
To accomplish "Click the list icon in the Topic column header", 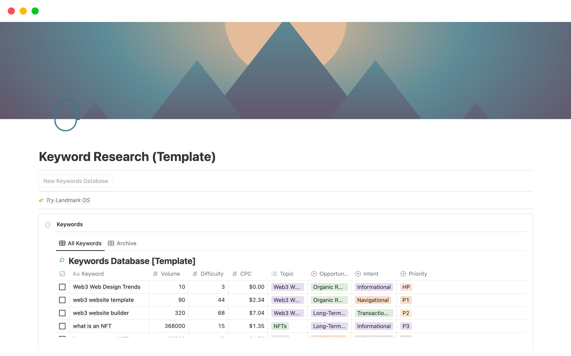I will [x=274, y=274].
